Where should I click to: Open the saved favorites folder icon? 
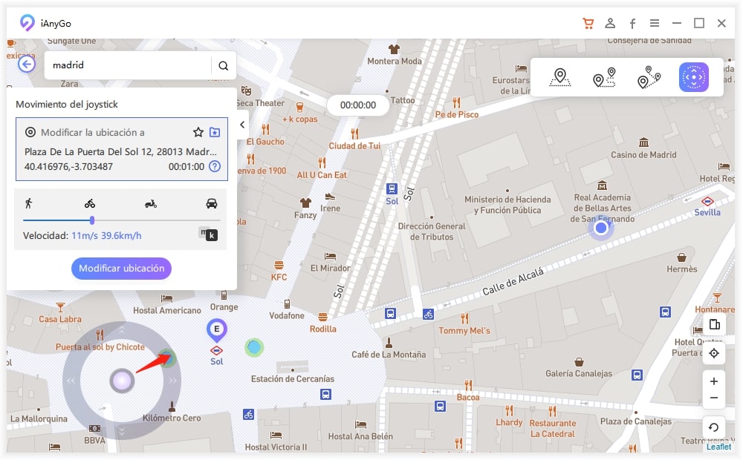tap(215, 132)
